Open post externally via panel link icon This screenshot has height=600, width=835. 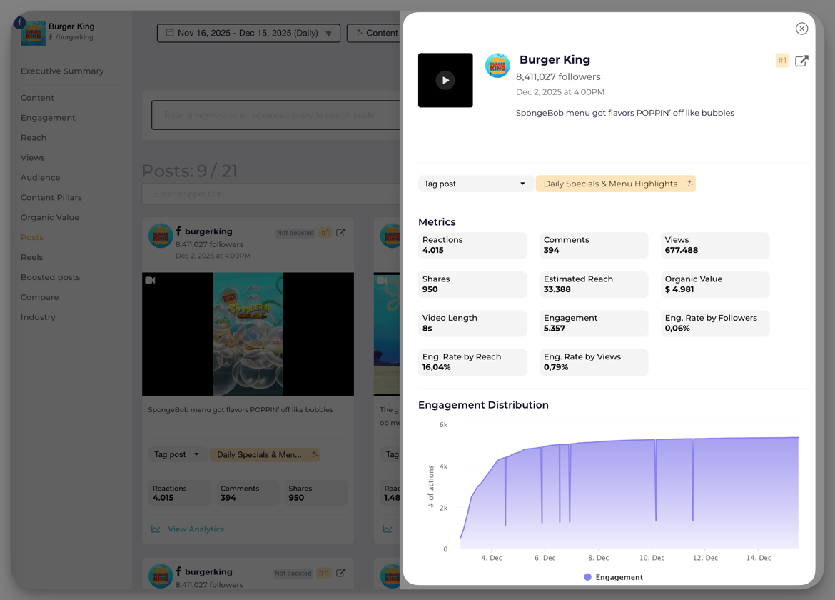click(801, 61)
